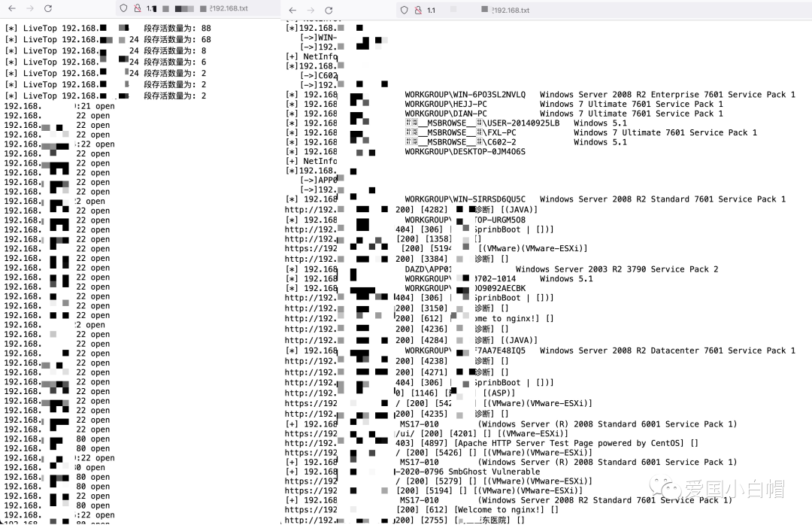Select the LiveTop line with count 68

pyautogui.click(x=108, y=39)
